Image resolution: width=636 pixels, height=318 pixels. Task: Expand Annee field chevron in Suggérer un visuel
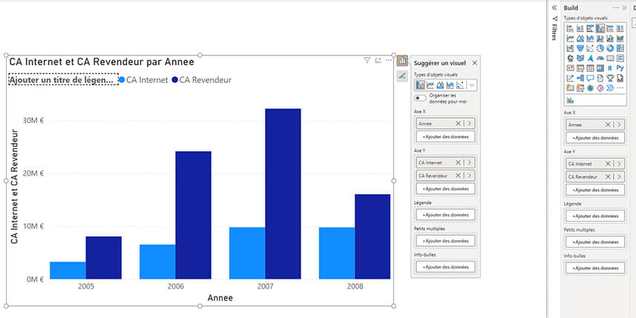point(470,124)
